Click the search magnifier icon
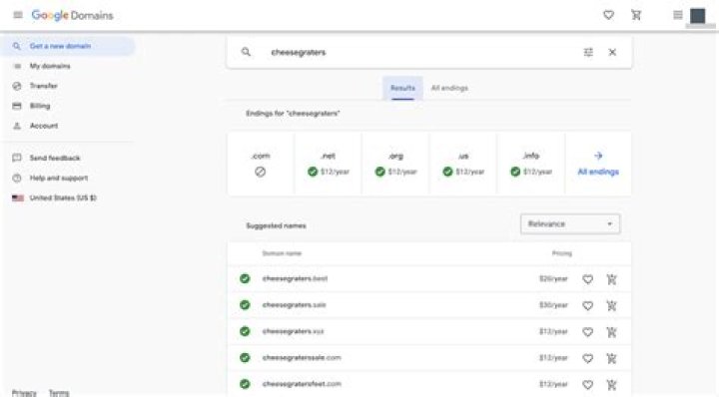Image resolution: width=719 pixels, height=397 pixels. (x=247, y=52)
